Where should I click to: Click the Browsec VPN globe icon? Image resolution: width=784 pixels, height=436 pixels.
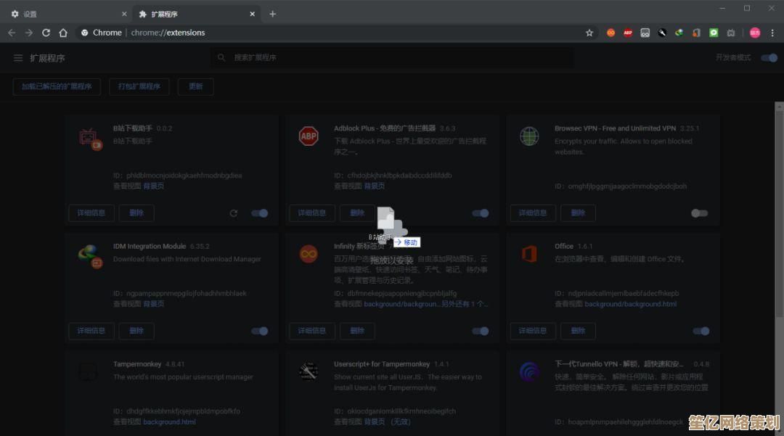(529, 136)
